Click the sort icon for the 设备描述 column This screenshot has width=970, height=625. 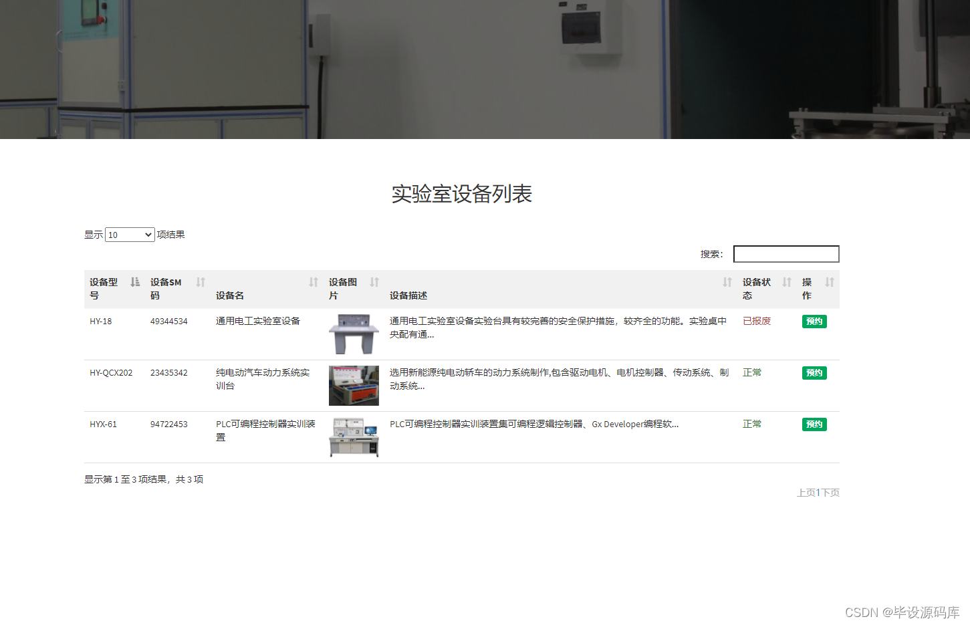point(727,282)
